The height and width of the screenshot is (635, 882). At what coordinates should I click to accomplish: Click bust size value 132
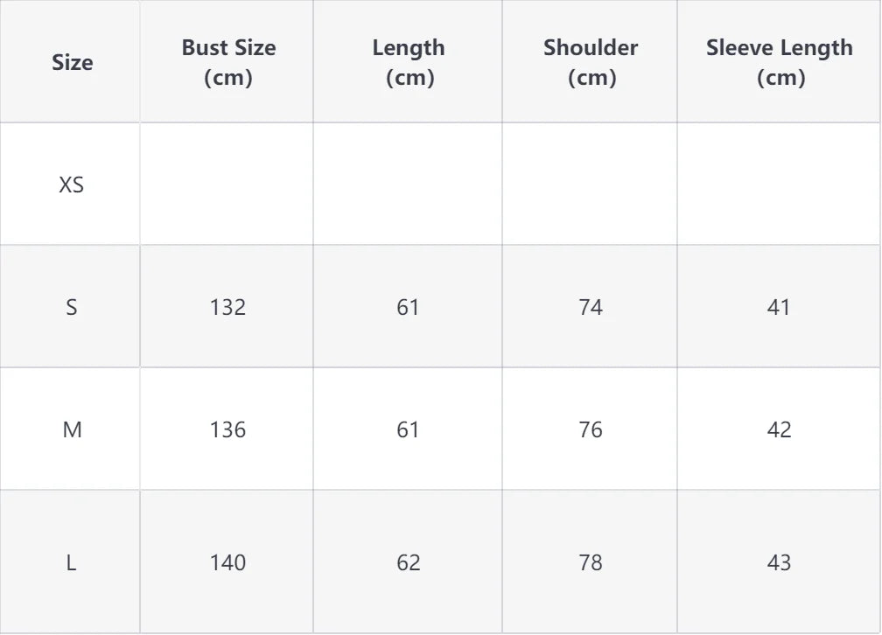pos(227,307)
